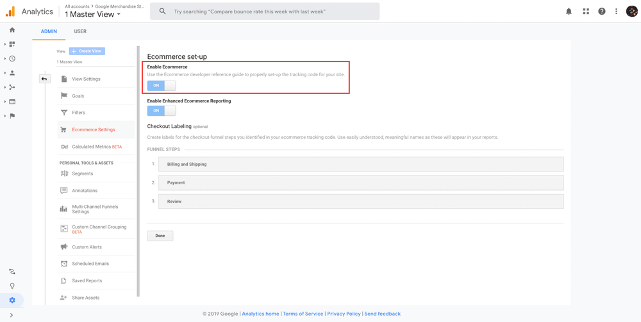The height and width of the screenshot is (322, 641).
Task: Click the Filters funnel icon
Action: 63,113
